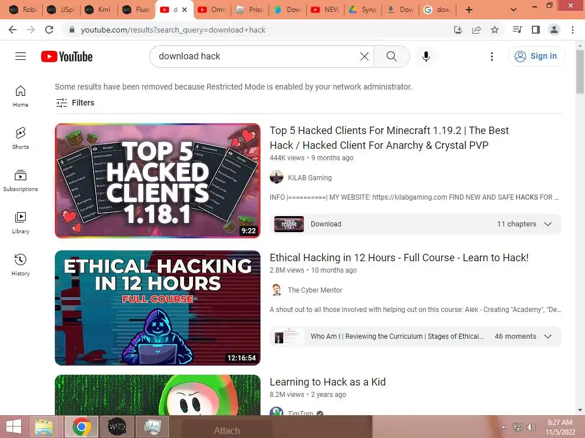Reload the page
585x438 pixels.
tap(49, 30)
